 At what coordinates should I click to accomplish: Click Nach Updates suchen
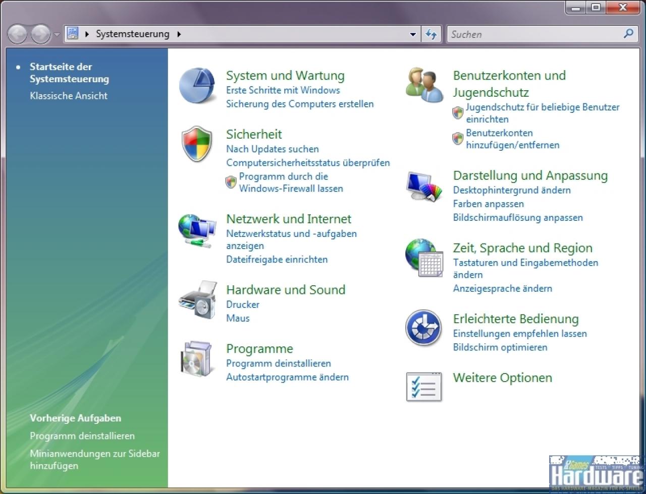273,149
